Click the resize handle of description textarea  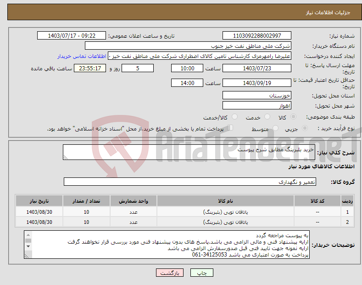coord(66,157)
